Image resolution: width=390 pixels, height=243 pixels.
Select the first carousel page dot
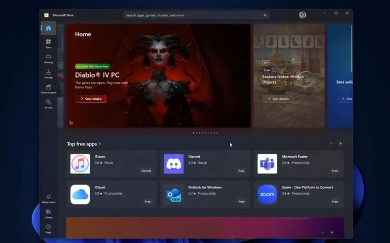[x=194, y=133]
